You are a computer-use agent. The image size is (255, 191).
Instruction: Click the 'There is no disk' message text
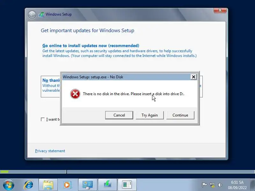pos(134,94)
